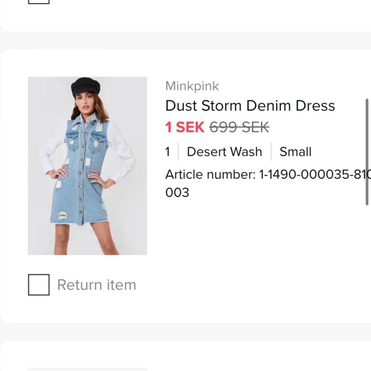This screenshot has height=371, width=371.
Task: Click the 003 article number suffix
Action: click(x=177, y=193)
